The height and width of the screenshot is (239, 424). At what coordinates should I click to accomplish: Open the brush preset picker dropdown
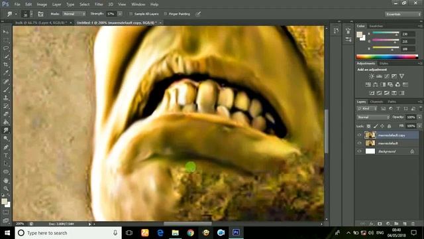click(x=31, y=14)
